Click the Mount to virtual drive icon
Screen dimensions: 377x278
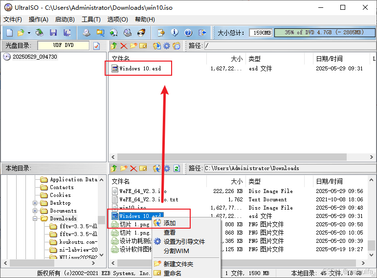pos(114,32)
